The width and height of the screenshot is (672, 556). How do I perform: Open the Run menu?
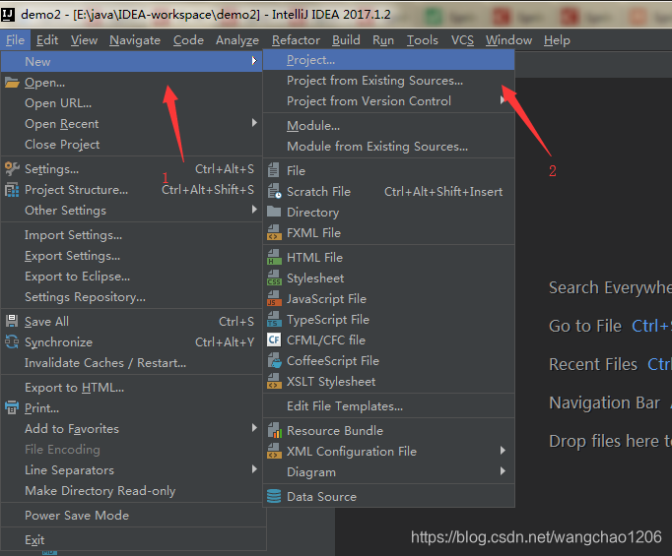click(383, 40)
